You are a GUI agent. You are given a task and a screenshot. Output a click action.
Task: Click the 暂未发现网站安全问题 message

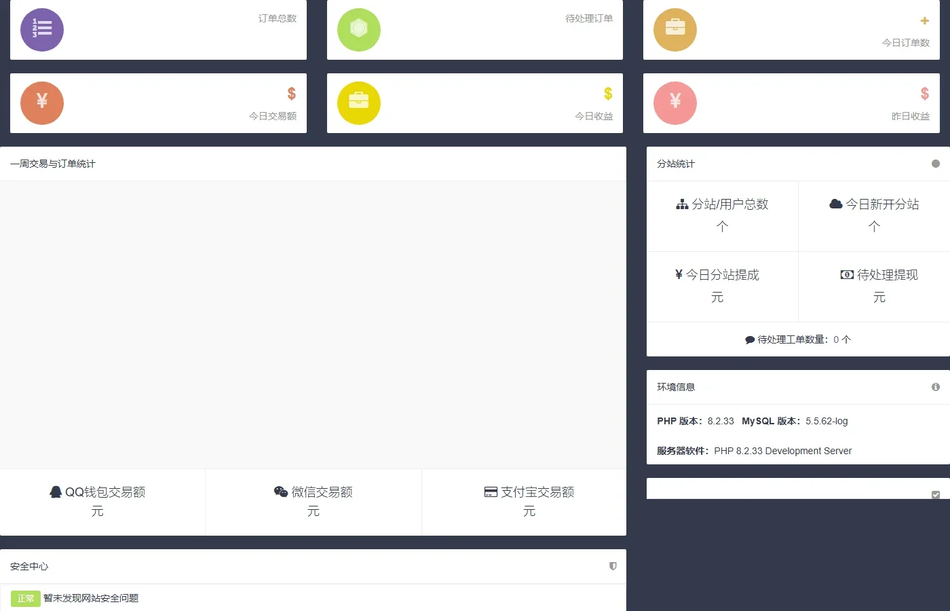pyautogui.click(x=91, y=598)
